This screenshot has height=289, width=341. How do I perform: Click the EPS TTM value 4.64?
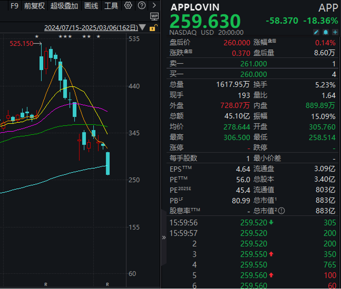pos(243,169)
